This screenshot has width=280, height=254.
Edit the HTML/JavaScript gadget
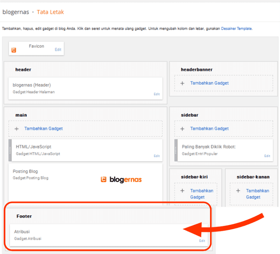point(156,156)
